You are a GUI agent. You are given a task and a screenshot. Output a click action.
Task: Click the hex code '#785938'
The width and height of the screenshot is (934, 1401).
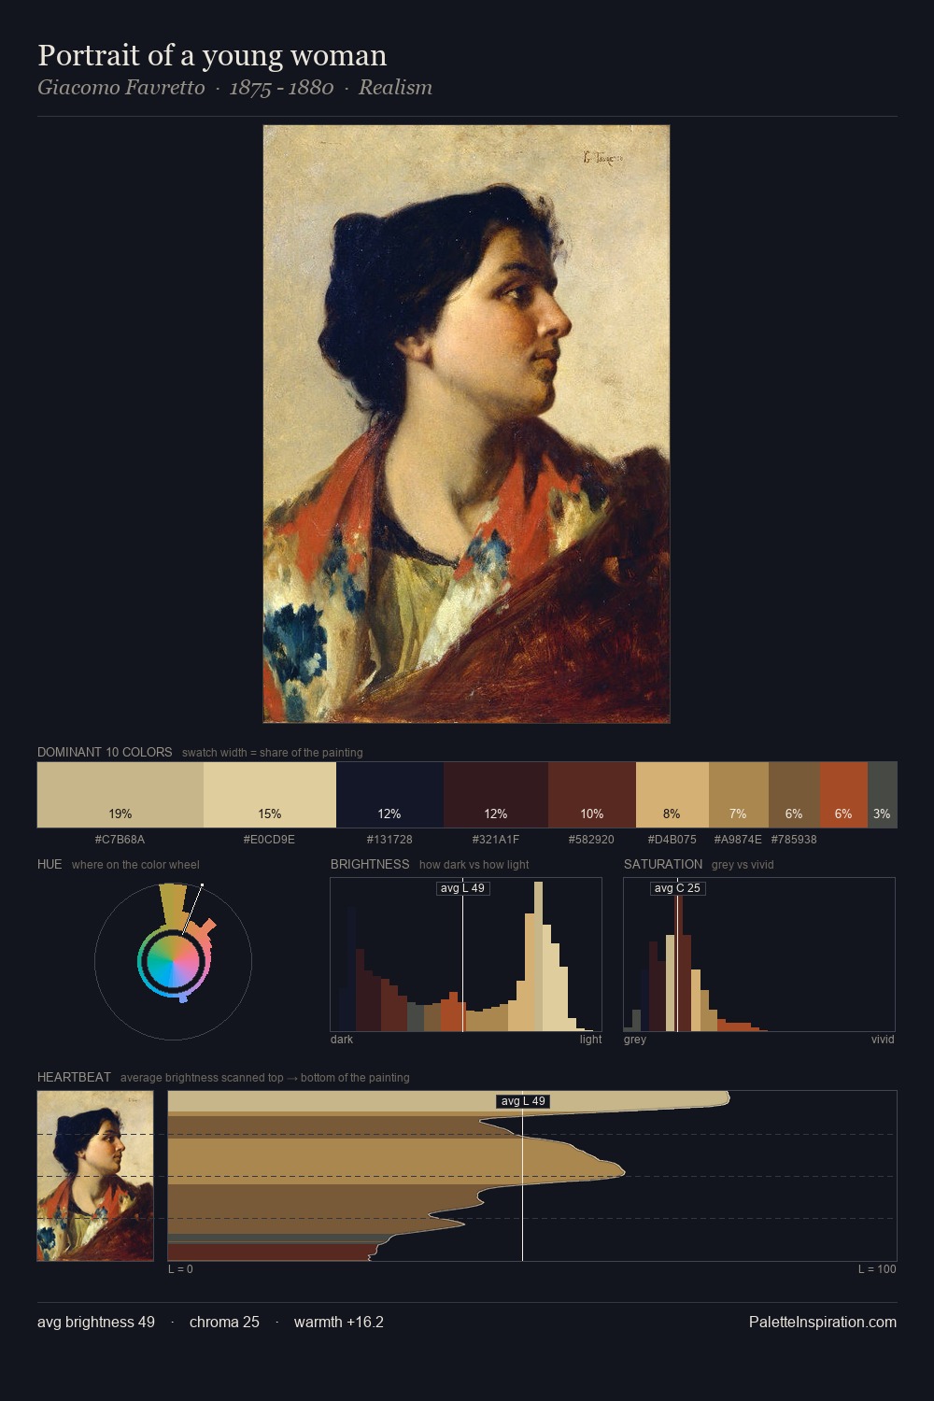794,840
